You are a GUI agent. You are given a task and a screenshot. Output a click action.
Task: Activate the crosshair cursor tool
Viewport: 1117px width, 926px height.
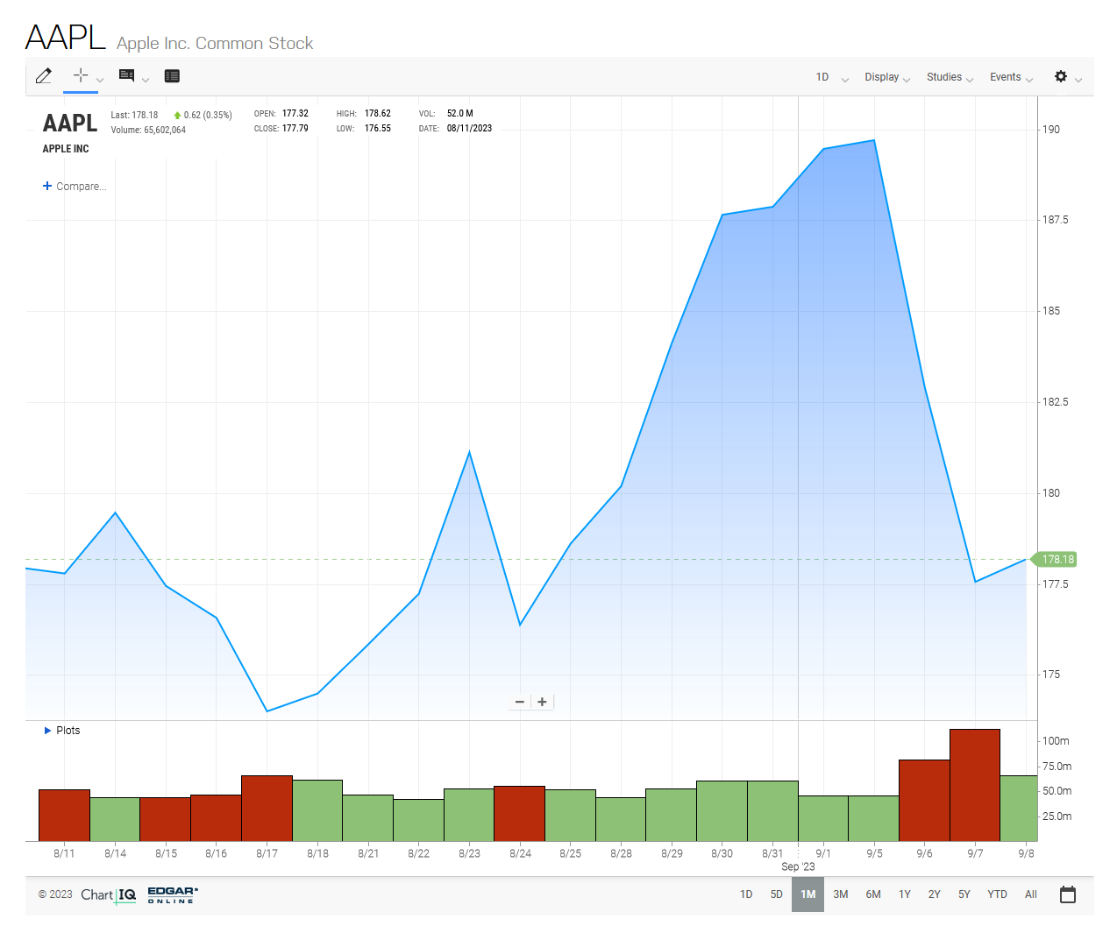click(x=81, y=75)
